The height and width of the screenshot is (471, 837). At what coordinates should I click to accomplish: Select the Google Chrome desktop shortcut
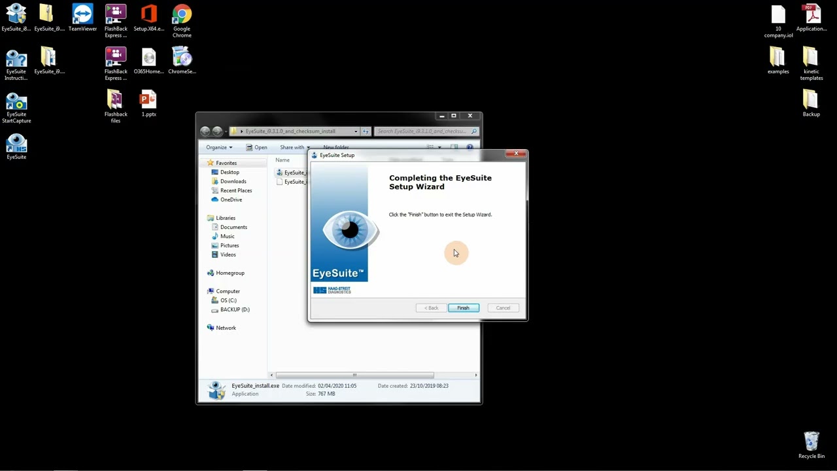182,21
